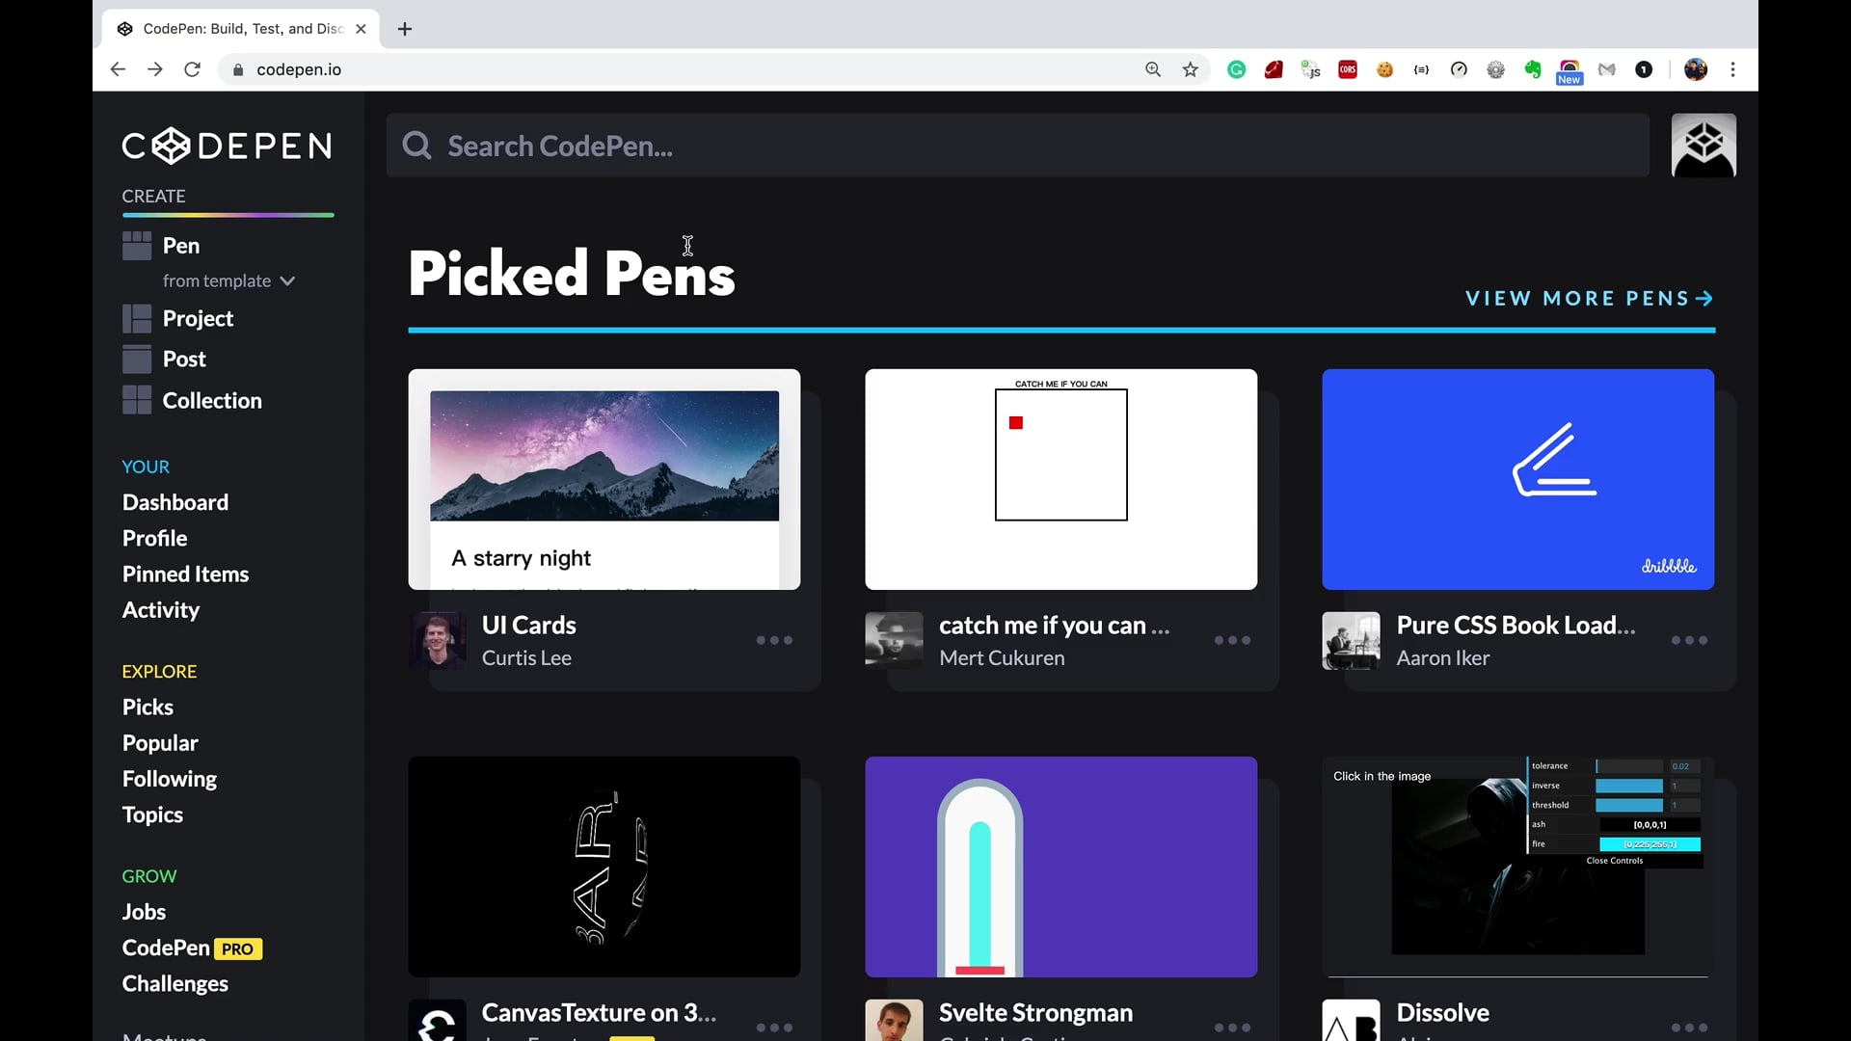Open the UI Cards three-dot options menu
The width and height of the screenshot is (1851, 1041).
pos(774,640)
